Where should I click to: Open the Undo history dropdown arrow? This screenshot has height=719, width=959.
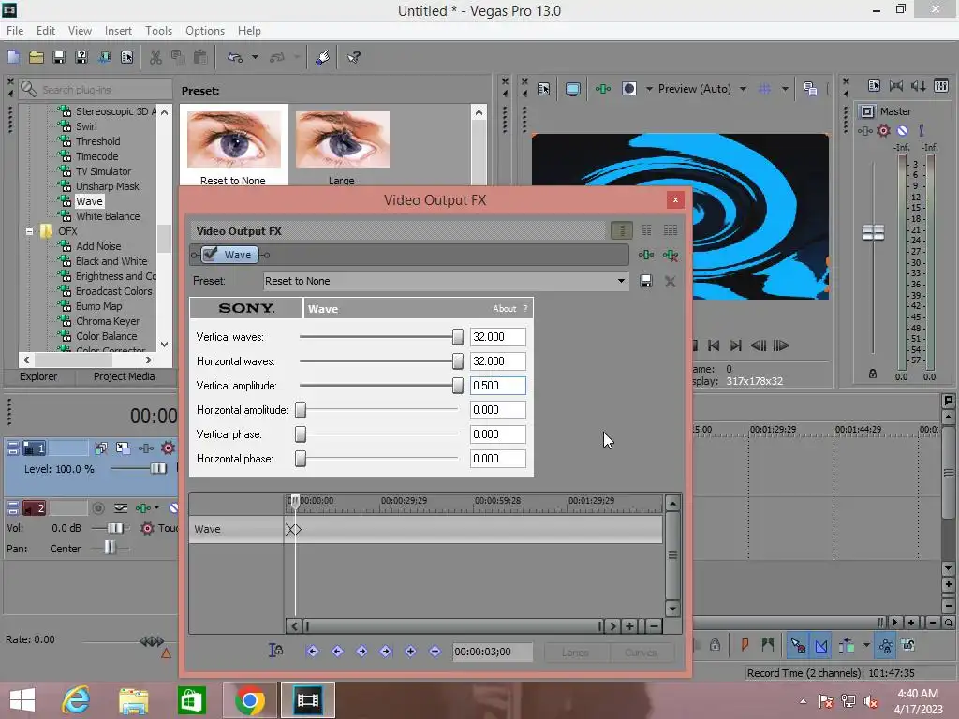coord(255,57)
